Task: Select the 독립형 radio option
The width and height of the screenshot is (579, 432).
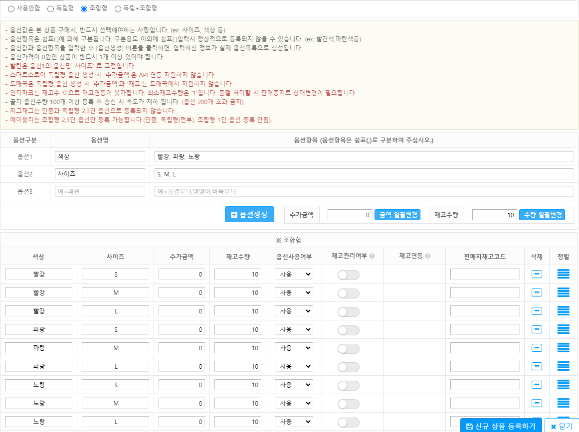Action: [51, 8]
